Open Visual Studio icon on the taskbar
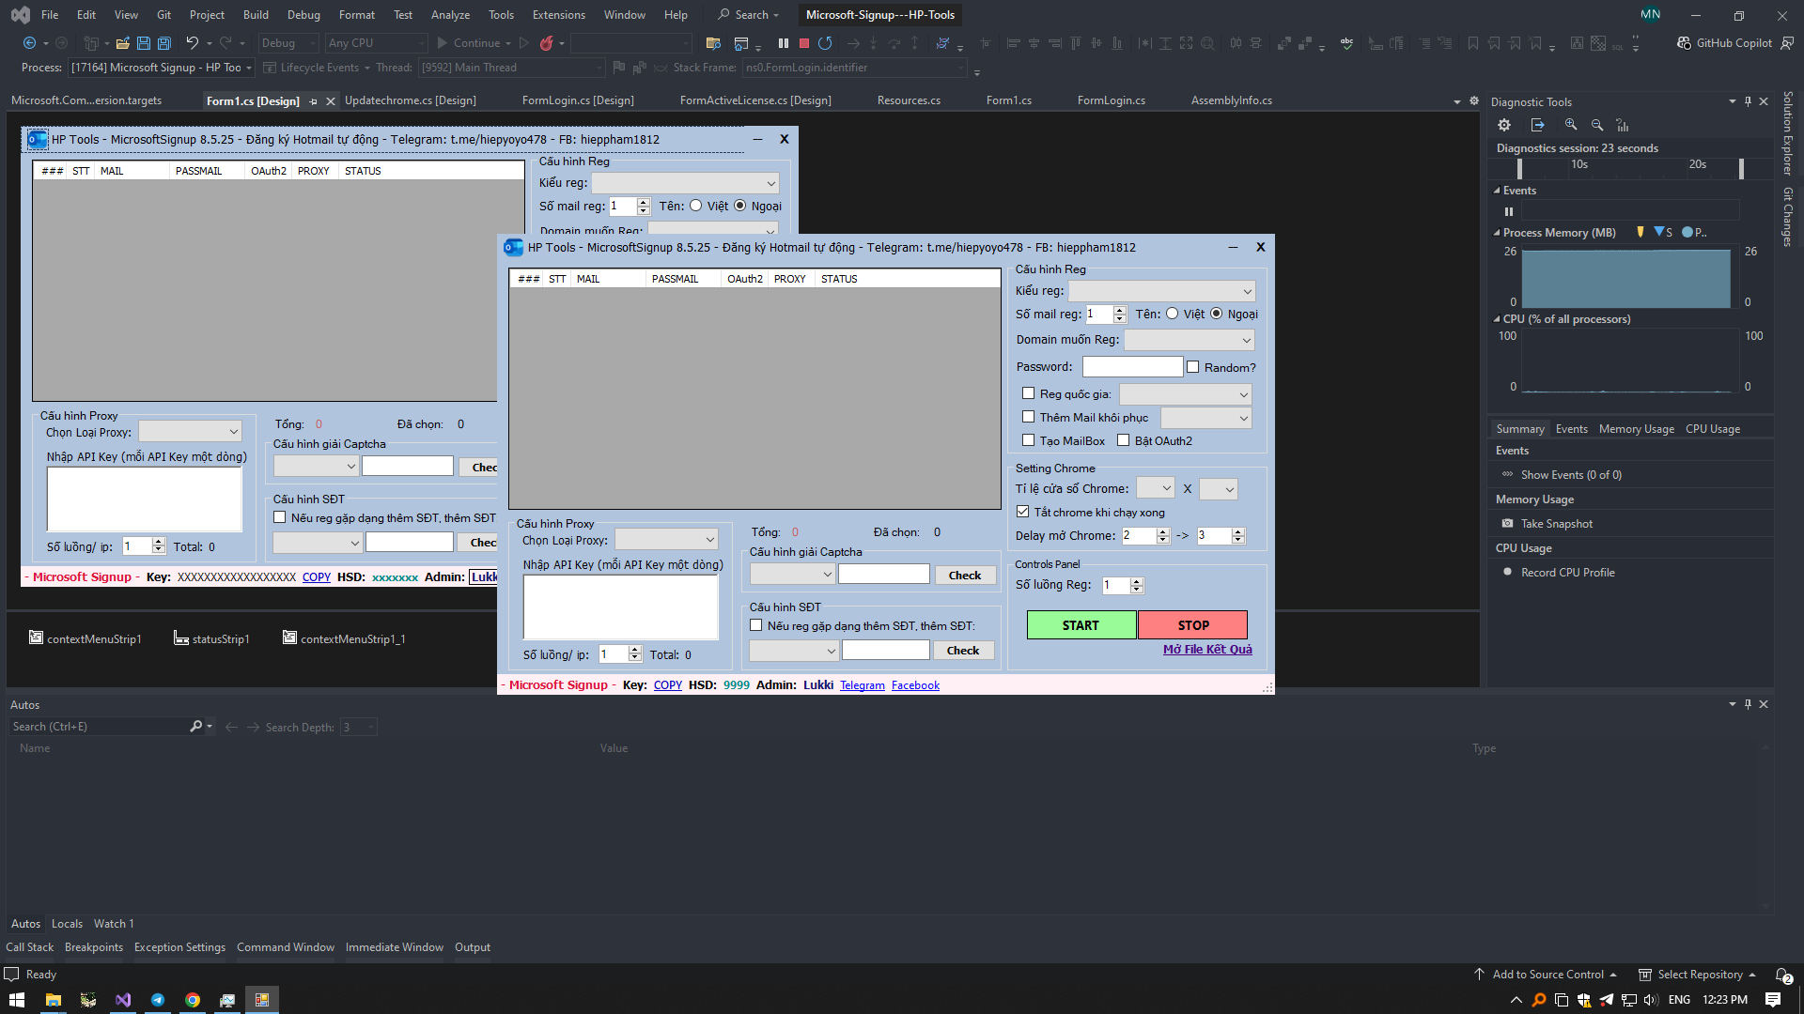1804x1014 pixels. click(123, 1000)
